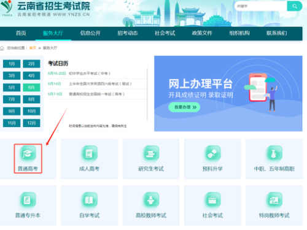Screen dimensions: 307x230
Task: Select 2月 in exam calendar
Action: [31, 64]
